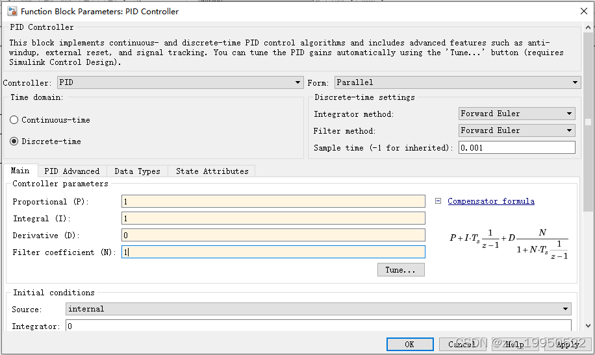The height and width of the screenshot is (355, 595).
Task: Click the Integrator initial condition field
Action: click(318, 325)
